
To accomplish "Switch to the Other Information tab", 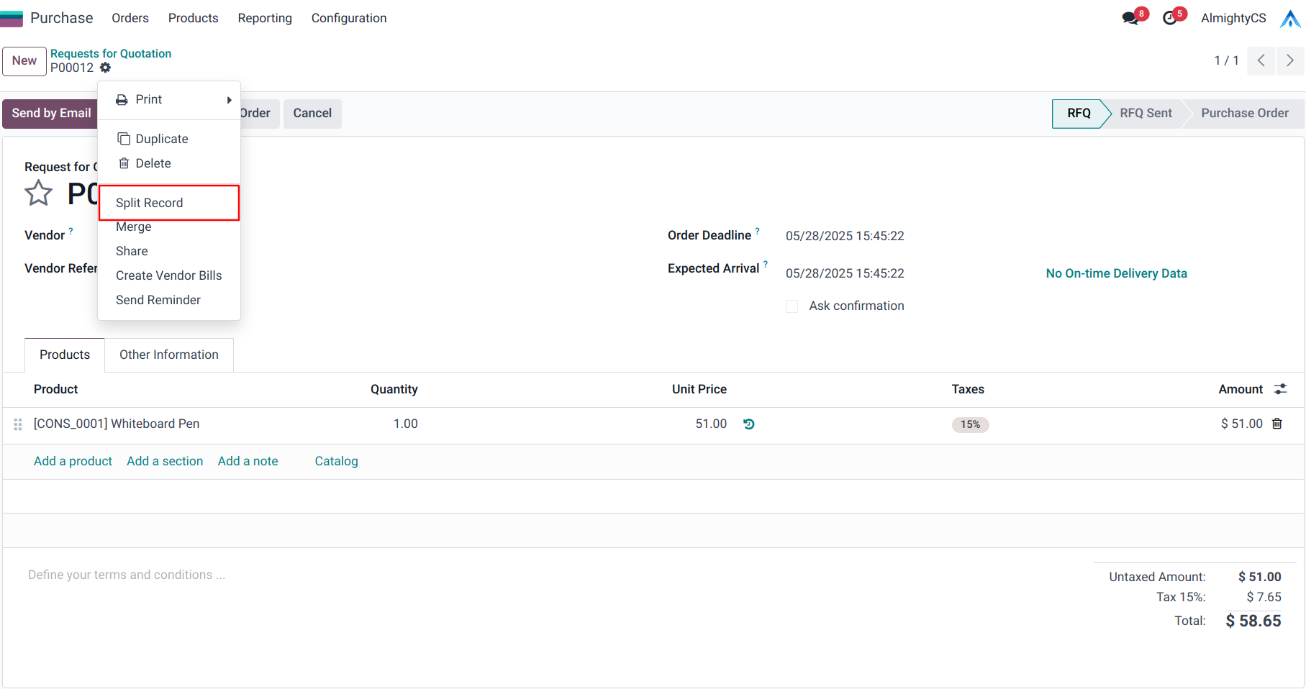I will pyautogui.click(x=169, y=355).
